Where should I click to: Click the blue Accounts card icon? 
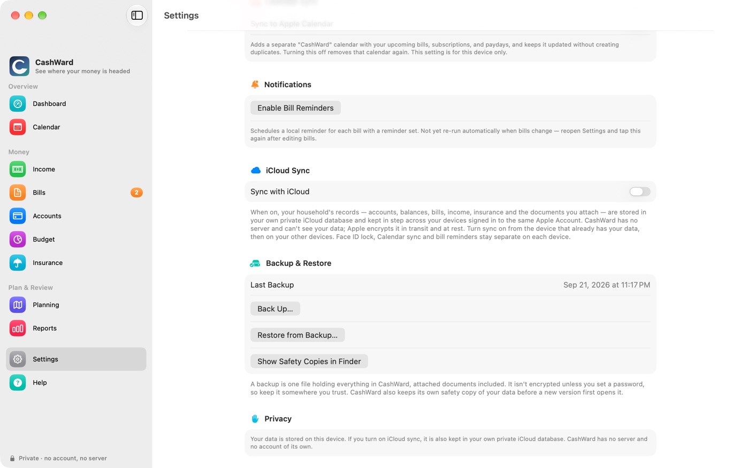18,216
